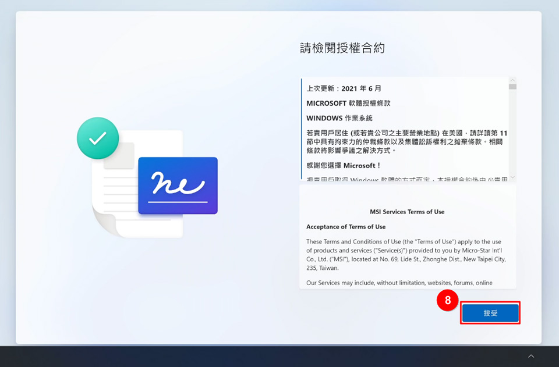Click the gray scrollbar thumb in Microsoft license
Image resolution: width=559 pixels, height=367 pixels.
(x=512, y=87)
